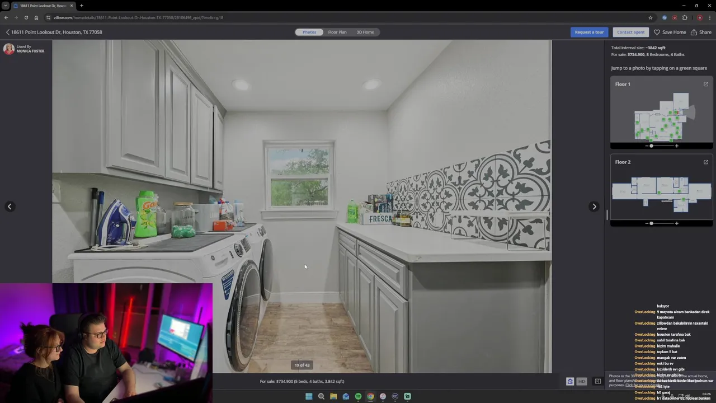Switch to the Photos tab
This screenshot has height=403, width=716.
pyautogui.click(x=309, y=32)
